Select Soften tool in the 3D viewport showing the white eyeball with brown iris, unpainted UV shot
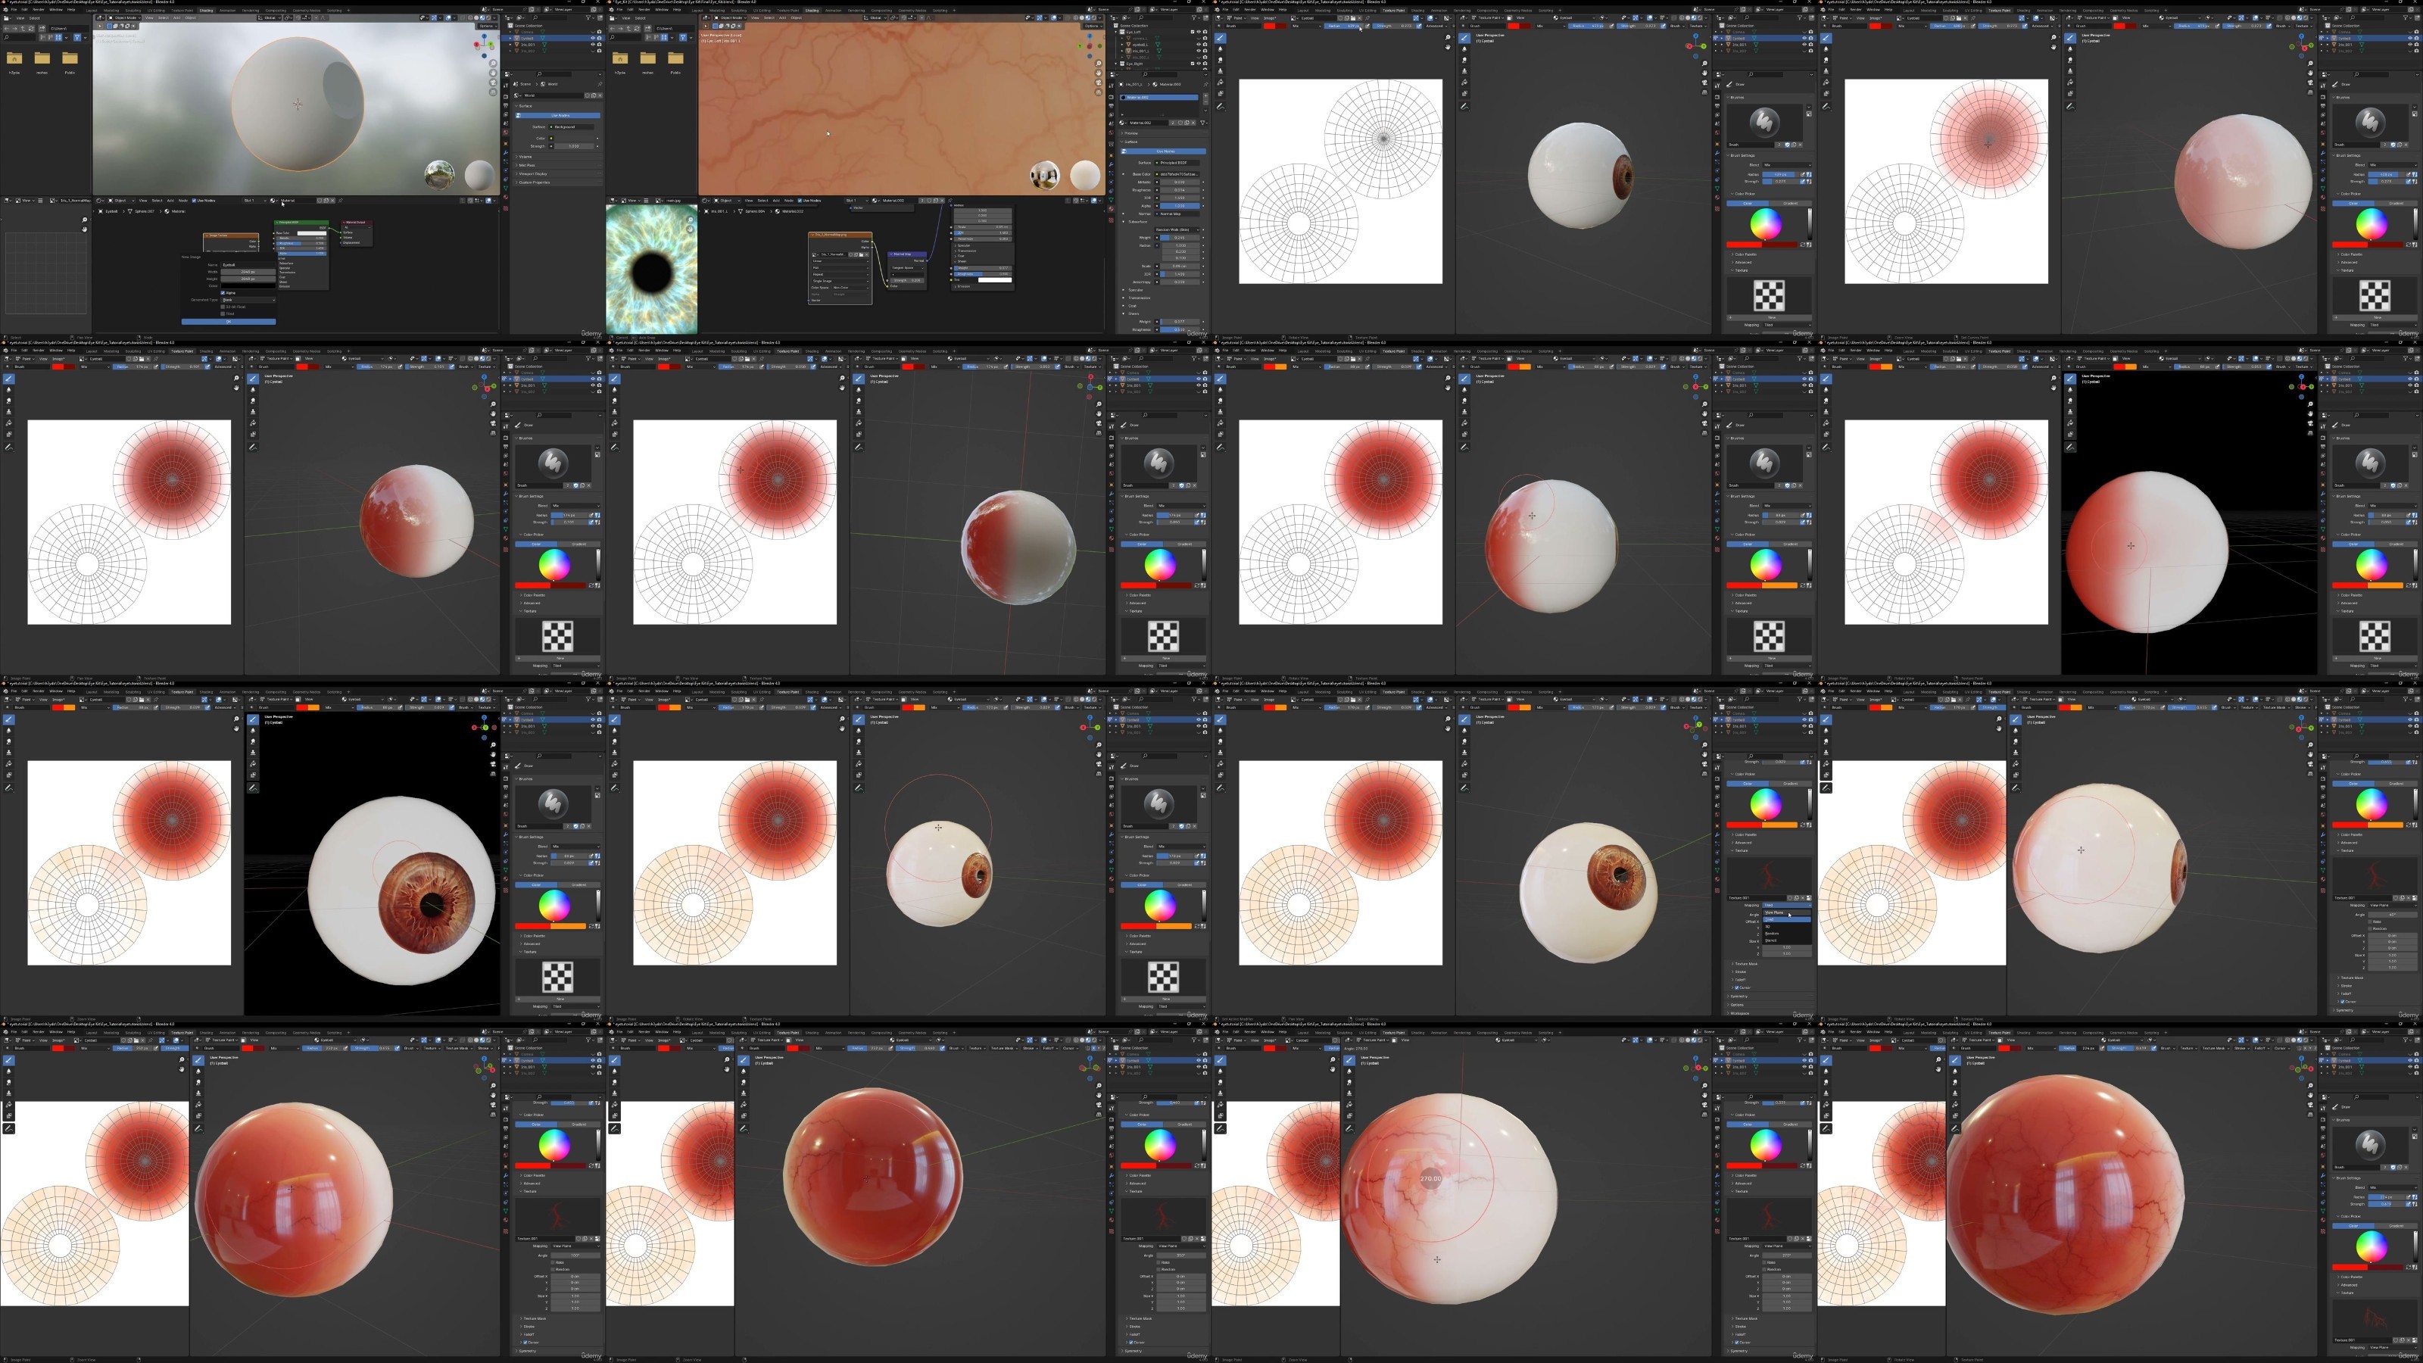The height and width of the screenshot is (1363, 2423). (1464, 49)
